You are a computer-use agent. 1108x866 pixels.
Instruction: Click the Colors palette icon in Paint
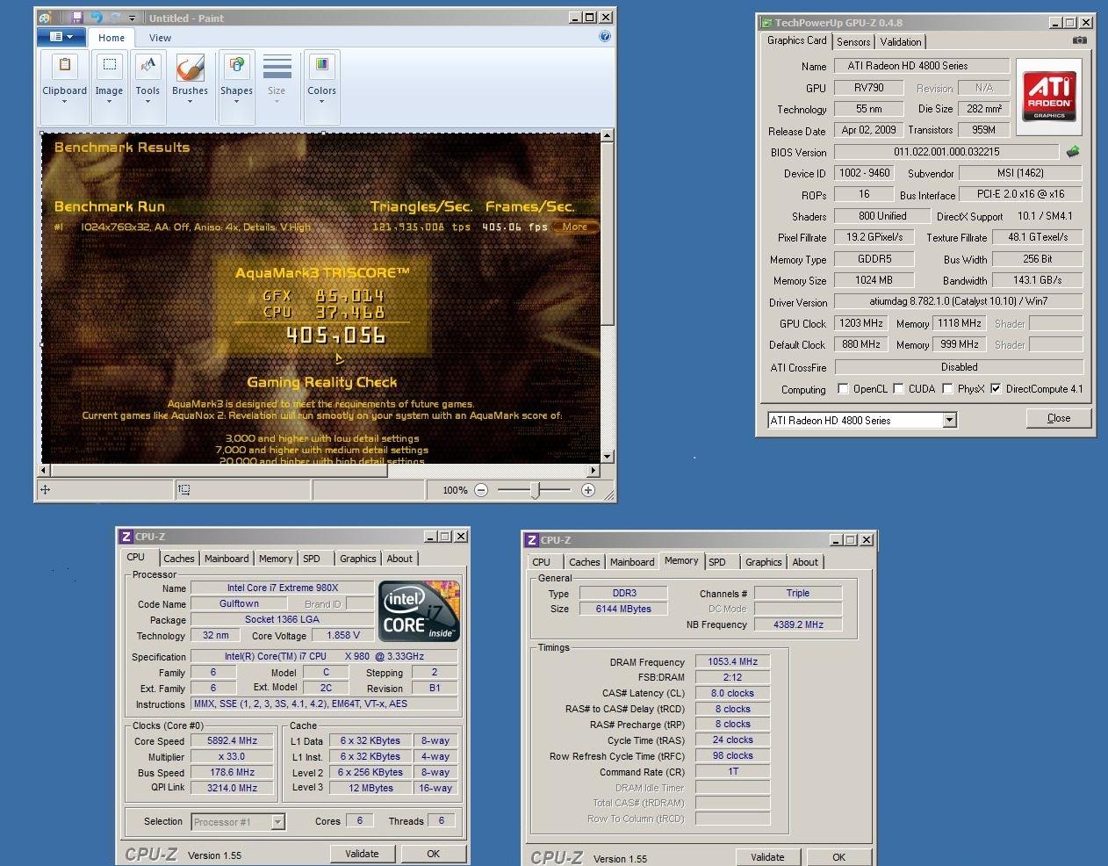click(321, 66)
